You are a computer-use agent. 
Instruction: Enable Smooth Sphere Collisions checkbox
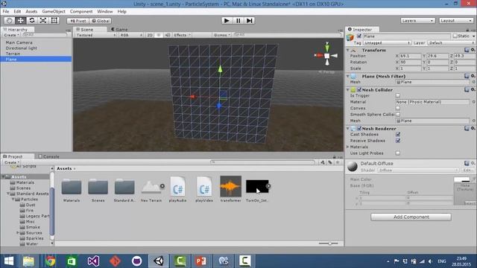[x=397, y=114]
